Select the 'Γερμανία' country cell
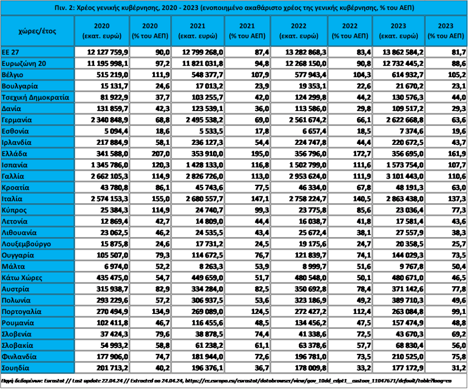468x389 pixels. (37, 120)
